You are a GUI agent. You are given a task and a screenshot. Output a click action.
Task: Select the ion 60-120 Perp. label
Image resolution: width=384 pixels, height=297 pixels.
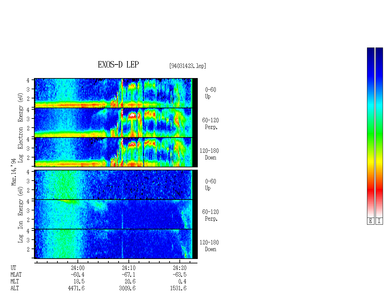point(210,215)
